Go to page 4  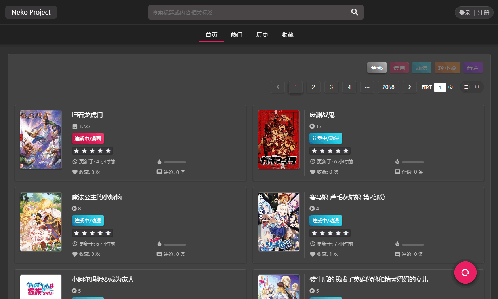349,87
